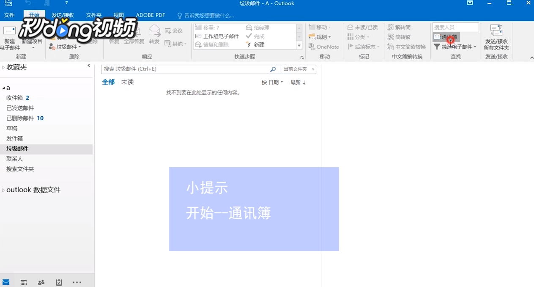The height and width of the screenshot is (287, 534).
Task: Switch to Calendar view in navigation bar
Action: pyautogui.click(x=24, y=282)
